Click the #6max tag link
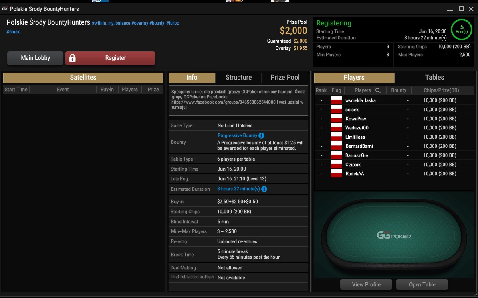 pyautogui.click(x=13, y=31)
